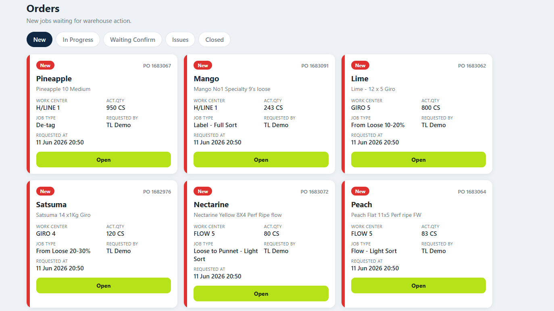Click the 950 CS quantity value
Image resolution: width=554 pixels, height=311 pixels.
tap(115, 108)
